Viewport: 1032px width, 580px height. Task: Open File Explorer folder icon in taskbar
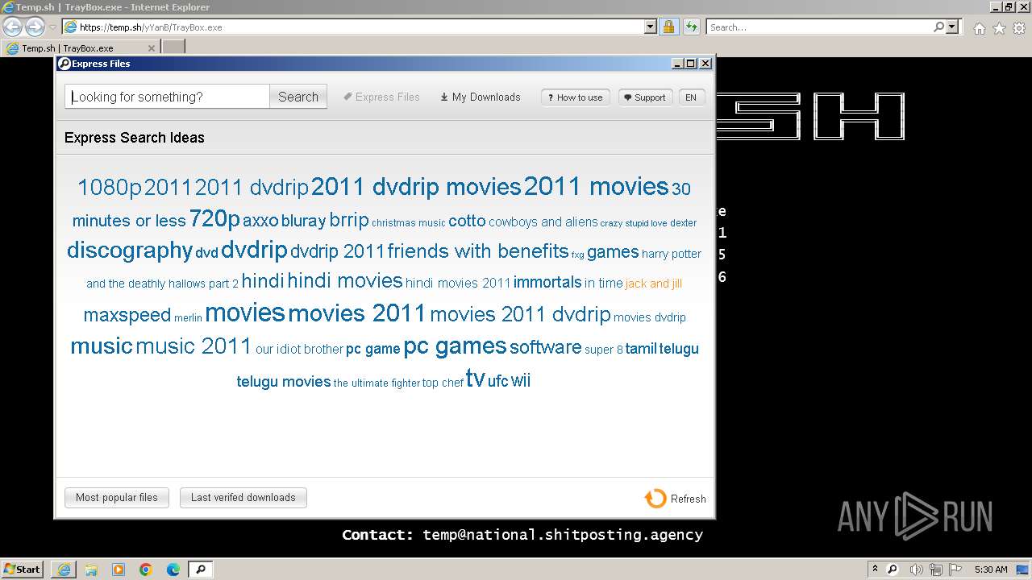pos(91,570)
